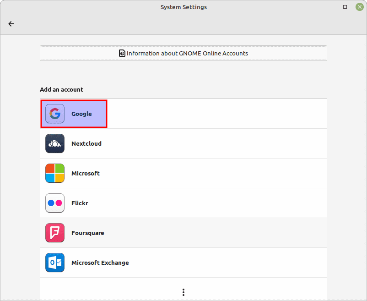The height and width of the screenshot is (301, 367).
Task: Select the Microsoft account label
Action: coord(86,173)
